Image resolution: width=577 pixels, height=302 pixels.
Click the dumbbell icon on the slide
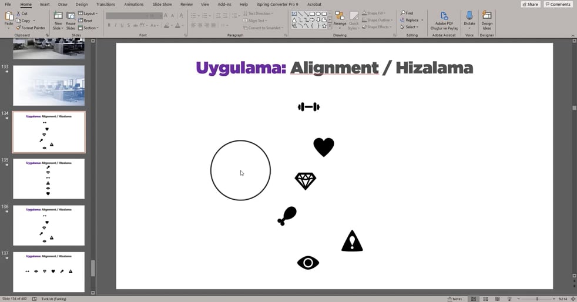click(308, 107)
